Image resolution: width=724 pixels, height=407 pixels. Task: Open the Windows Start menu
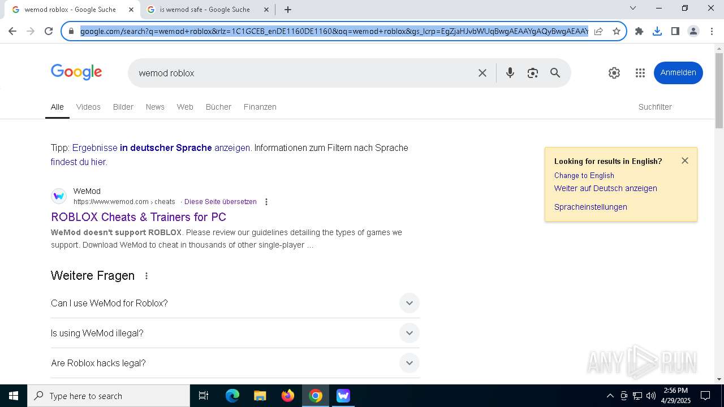[14, 396]
